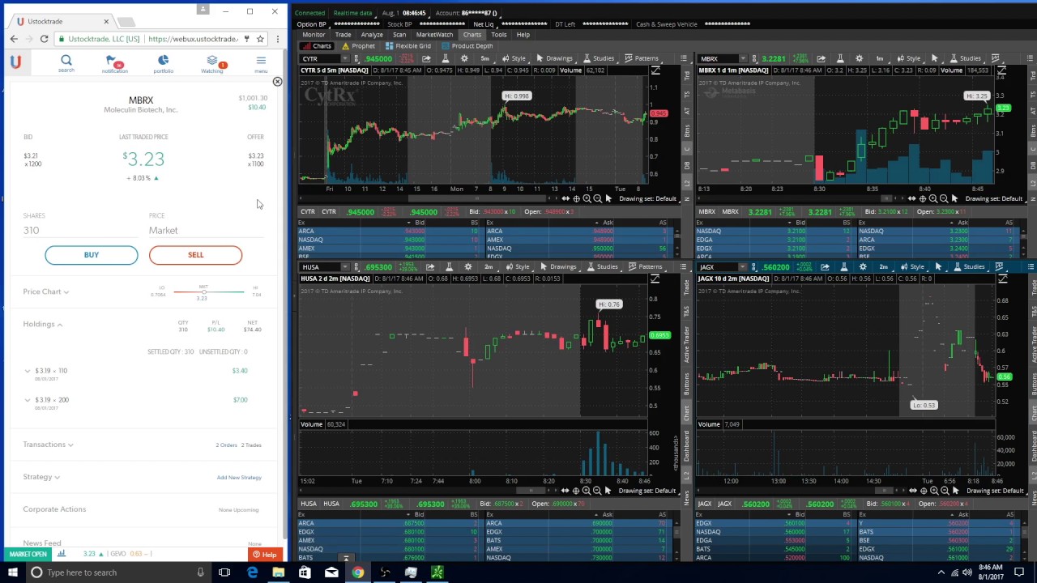Open the Mail taskbar icon
This screenshot has height=583, width=1037.
pyautogui.click(x=331, y=572)
